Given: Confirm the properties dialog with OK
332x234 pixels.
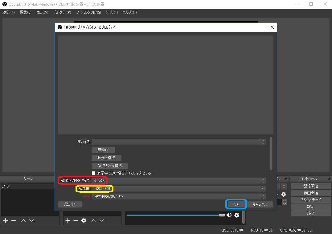Looking at the screenshot, I should 236,204.
